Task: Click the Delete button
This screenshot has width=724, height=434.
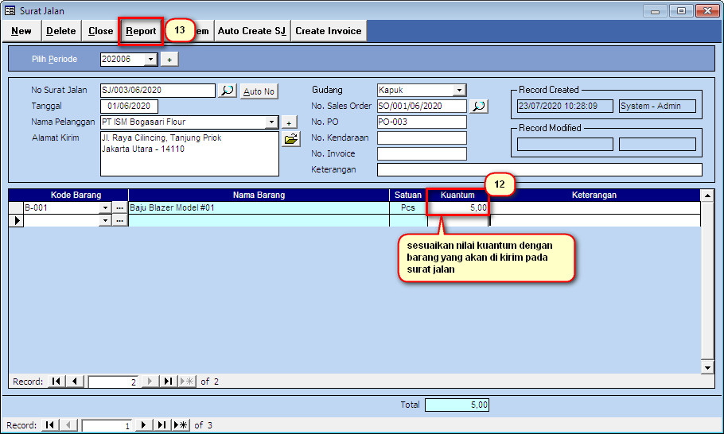Action: coord(61,31)
